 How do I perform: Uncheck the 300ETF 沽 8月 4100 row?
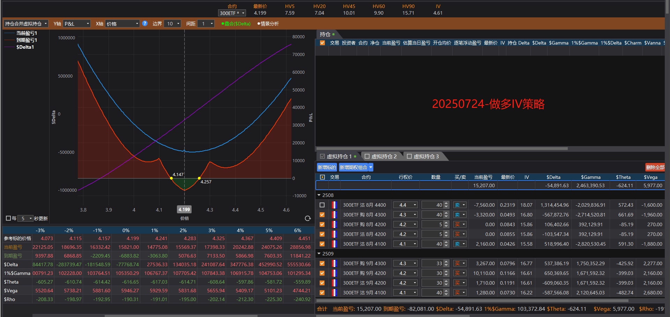tap(322, 244)
